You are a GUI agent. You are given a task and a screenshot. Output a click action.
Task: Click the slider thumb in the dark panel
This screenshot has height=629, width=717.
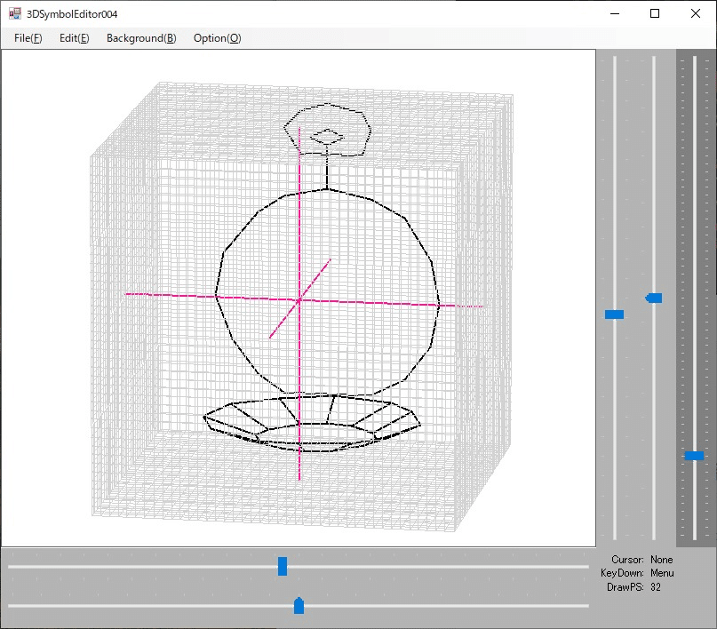point(694,455)
